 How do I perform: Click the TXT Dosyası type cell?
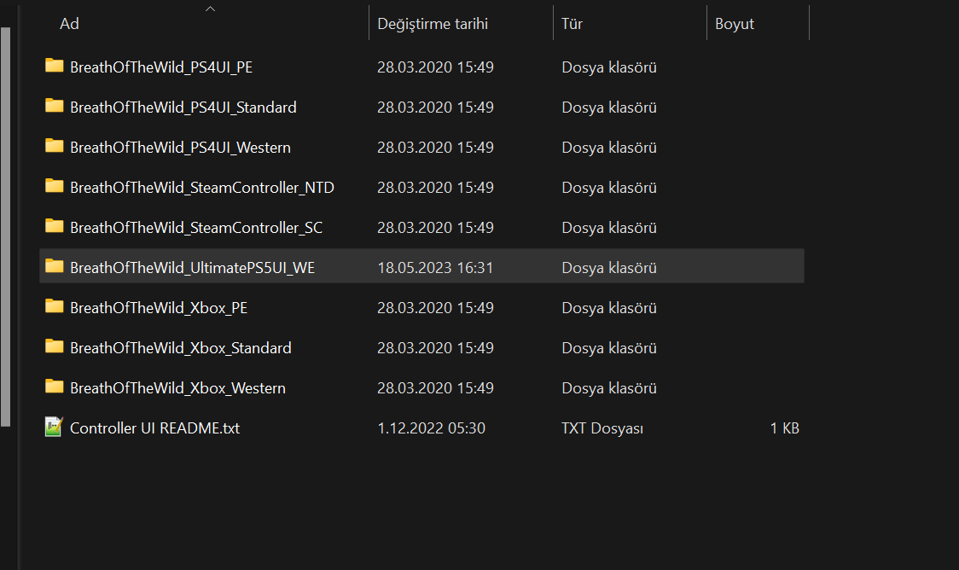tap(602, 428)
